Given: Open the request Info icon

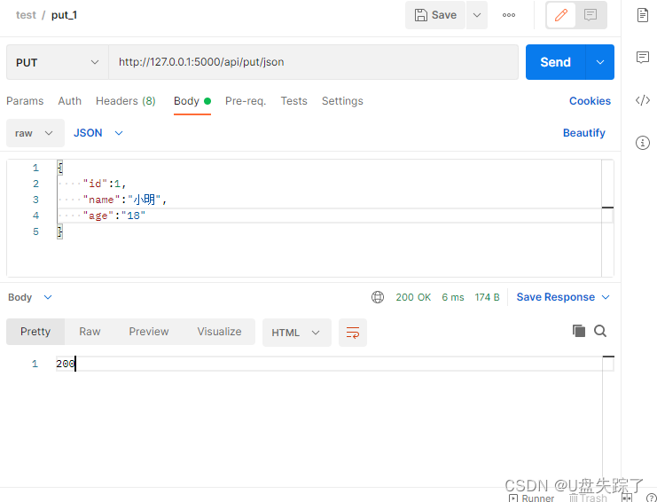Looking at the screenshot, I should tap(643, 143).
